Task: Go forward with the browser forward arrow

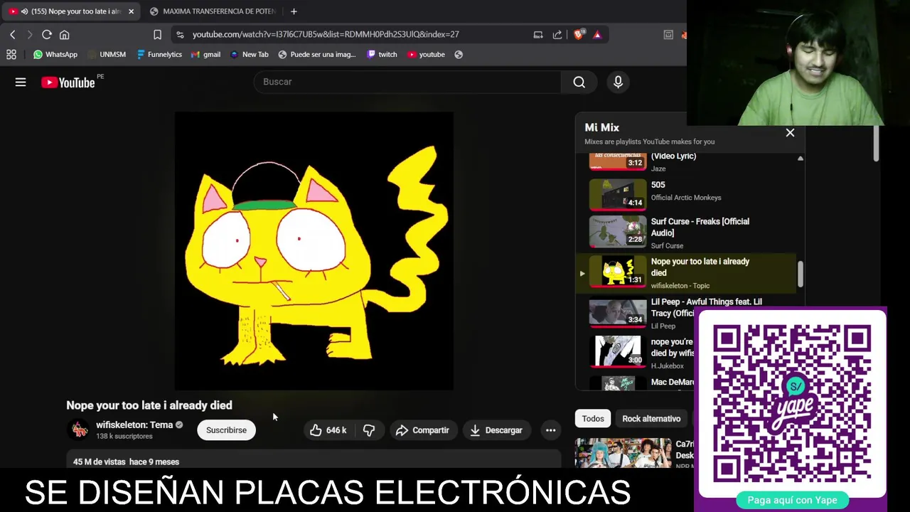Action: click(29, 34)
